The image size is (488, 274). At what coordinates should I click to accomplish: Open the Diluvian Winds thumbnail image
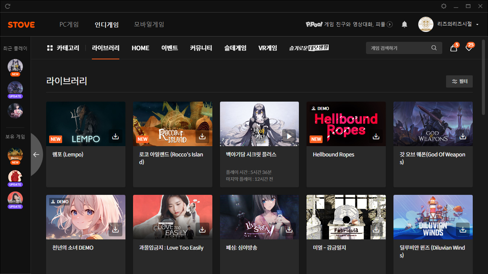click(x=433, y=217)
